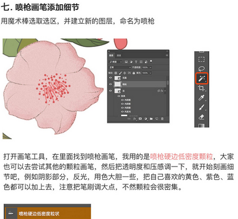Open the 正常 blend mode dropdown
Screen dimensions: 238x219
point(120,67)
